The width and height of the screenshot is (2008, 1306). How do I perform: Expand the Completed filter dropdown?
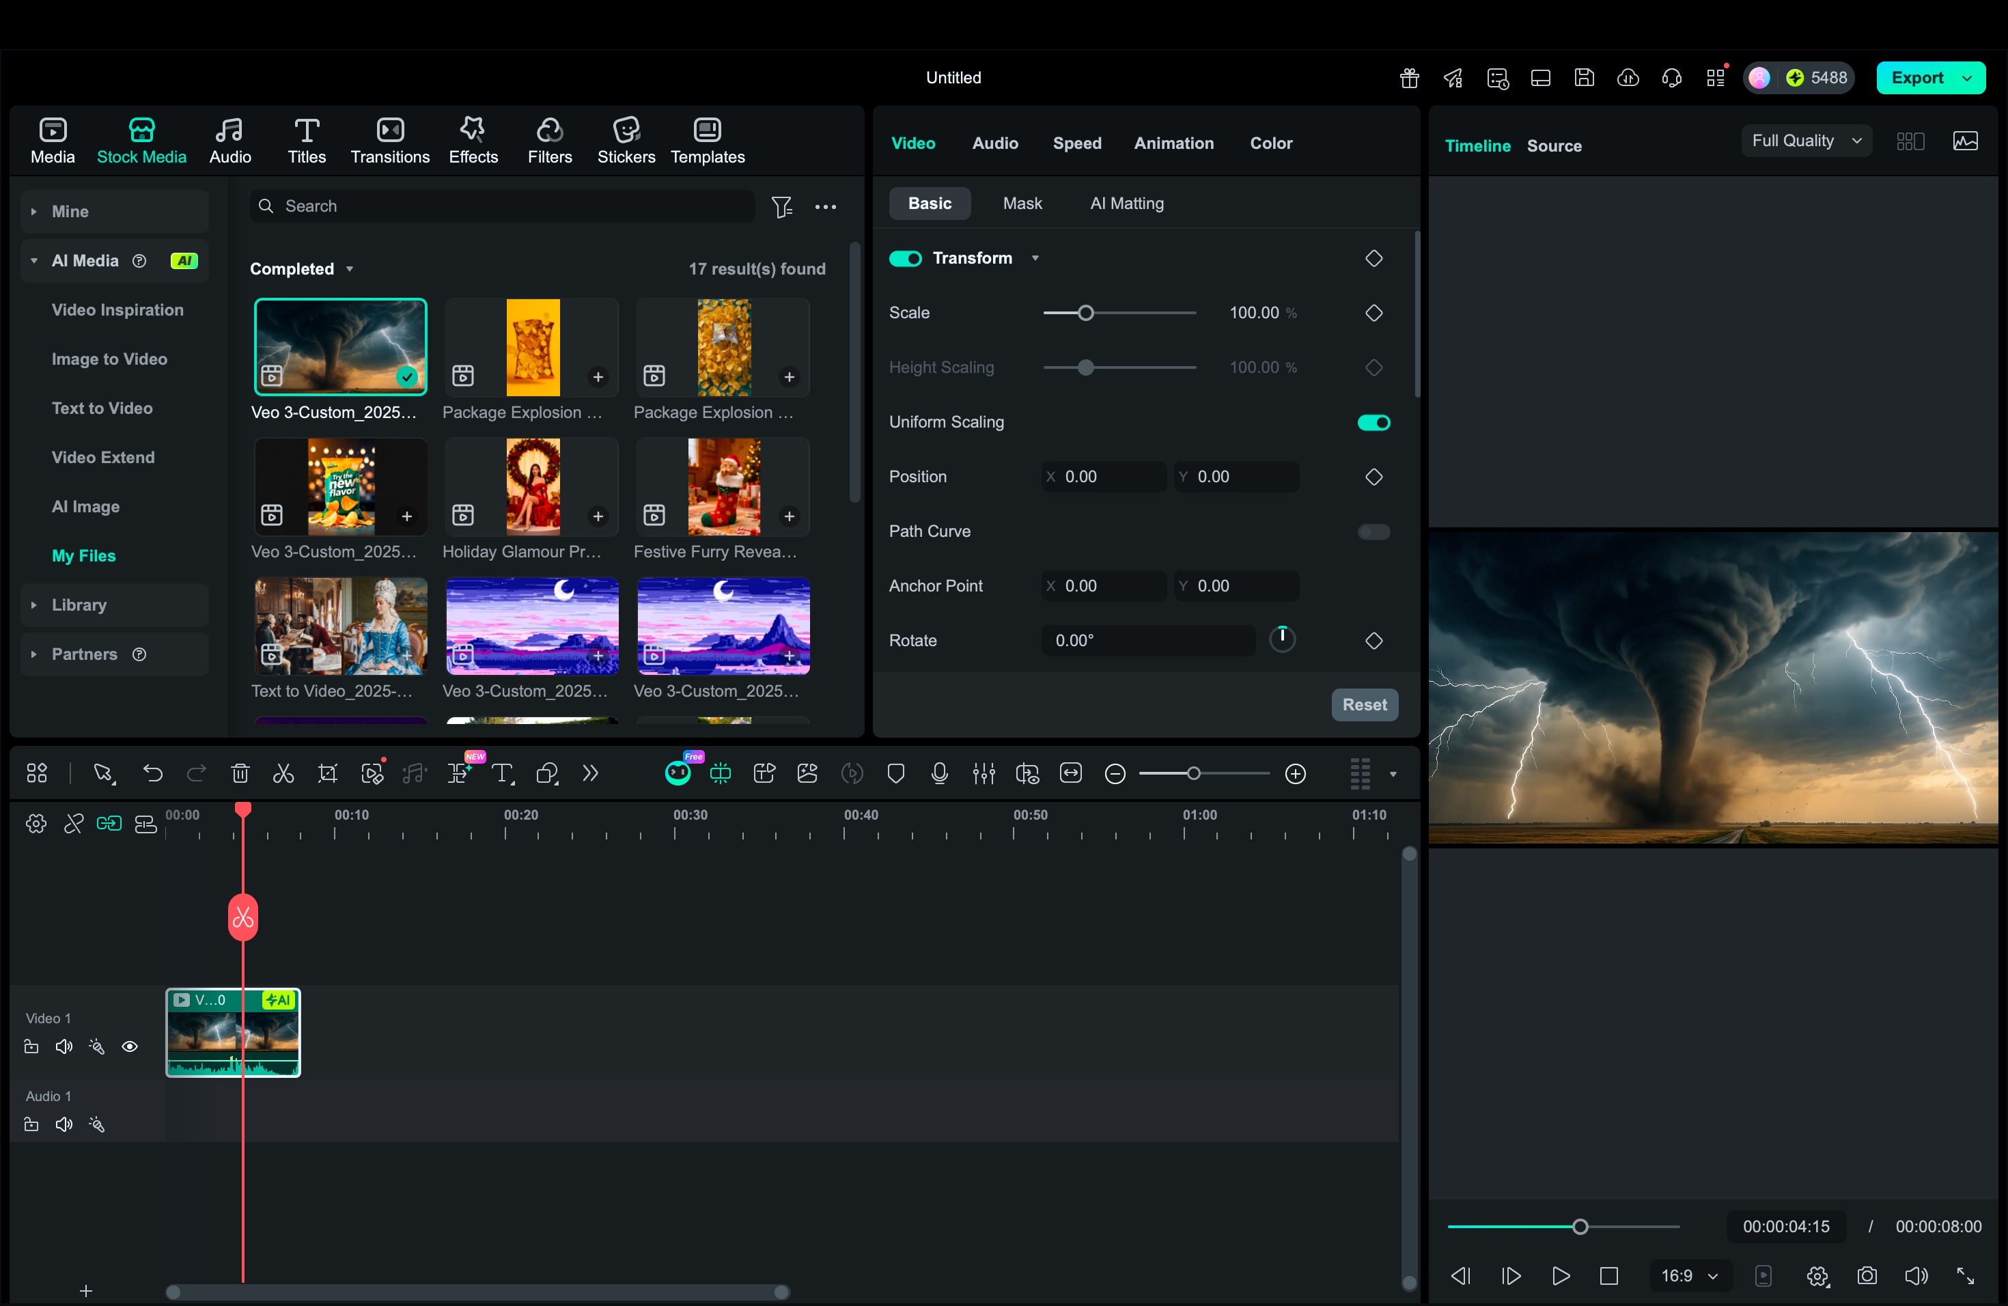[x=301, y=269]
